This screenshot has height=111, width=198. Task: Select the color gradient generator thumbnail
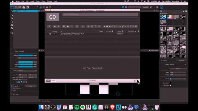coord(170,17)
